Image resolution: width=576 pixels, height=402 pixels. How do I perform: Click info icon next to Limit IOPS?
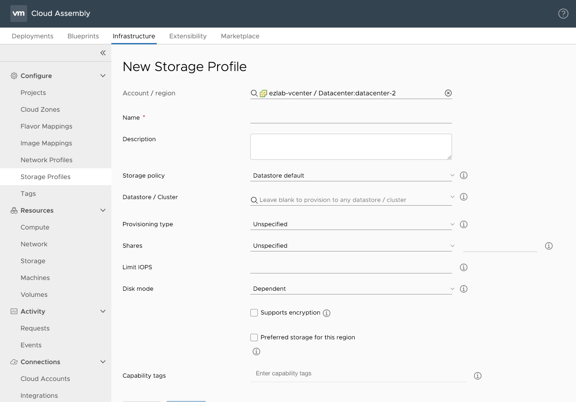(x=464, y=267)
